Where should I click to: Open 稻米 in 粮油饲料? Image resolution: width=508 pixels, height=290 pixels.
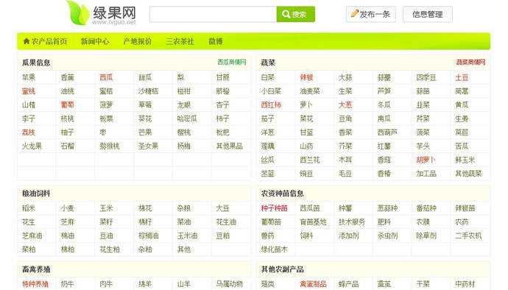pos(29,208)
